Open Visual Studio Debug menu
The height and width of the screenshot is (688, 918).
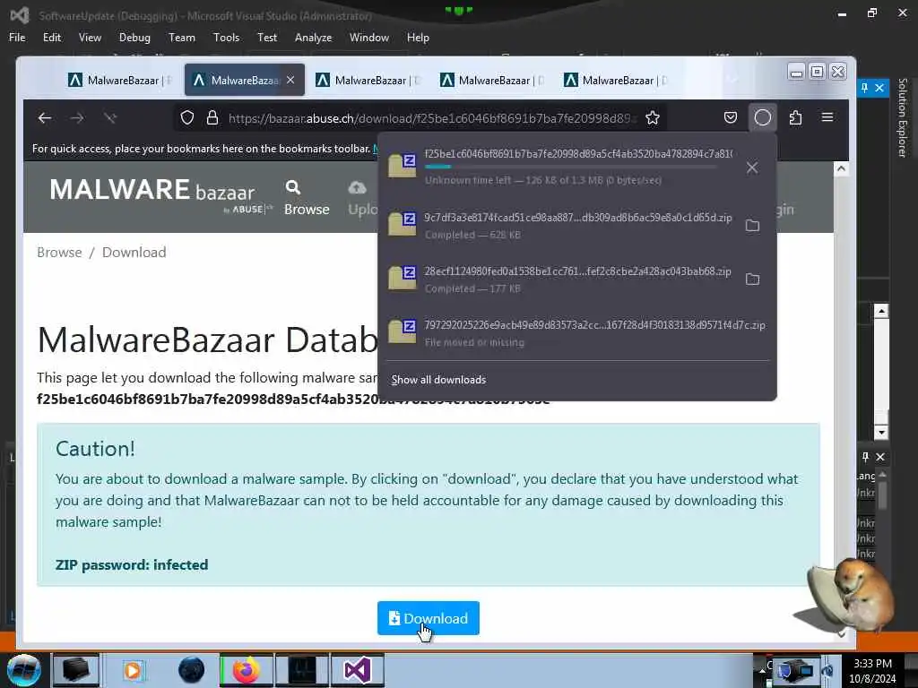[x=134, y=38]
